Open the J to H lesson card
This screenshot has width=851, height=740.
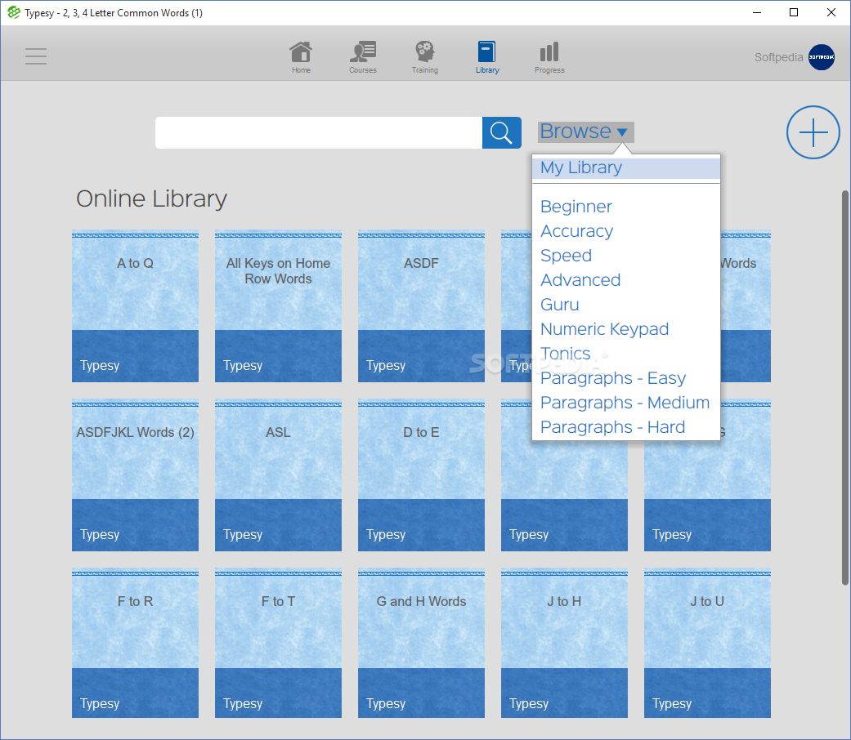pyautogui.click(x=564, y=644)
